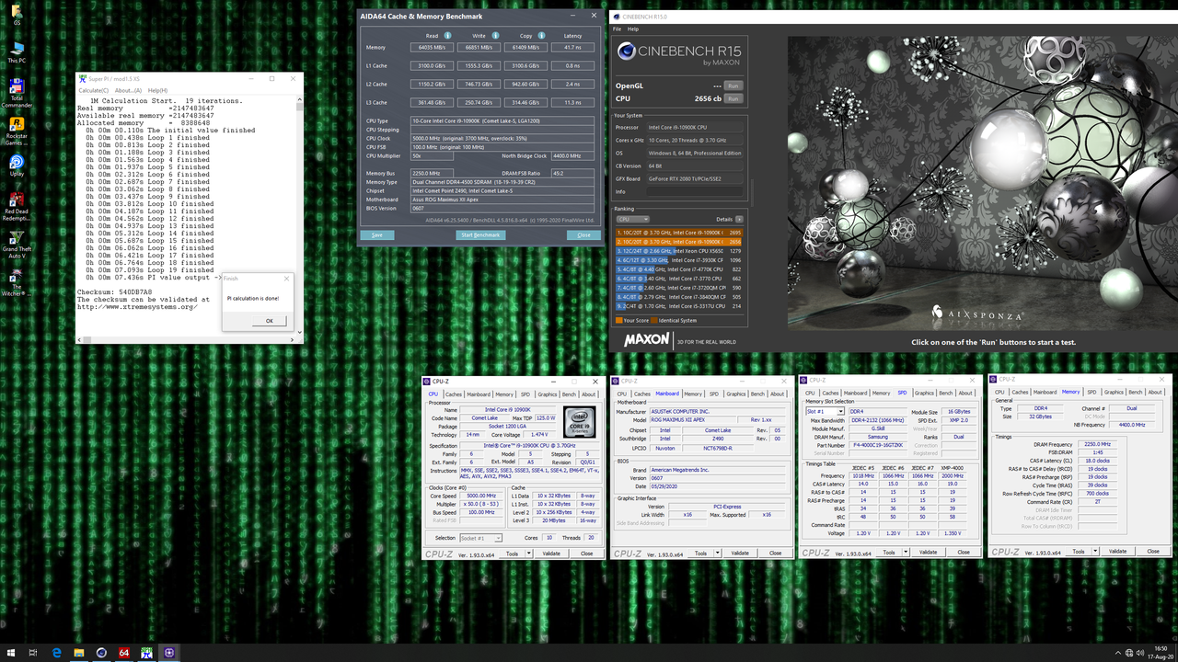
Task: Click the Info field in Cinebench Your System
Action: (x=697, y=192)
